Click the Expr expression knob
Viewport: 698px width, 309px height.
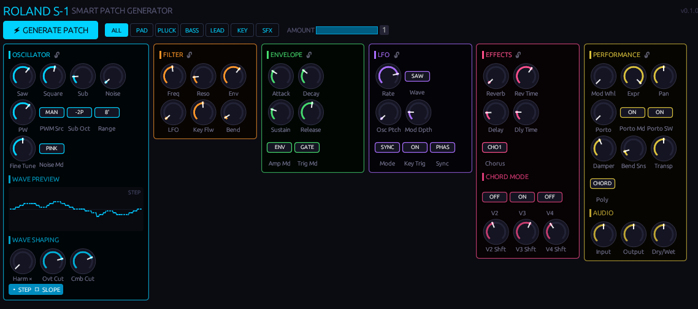pyautogui.click(x=634, y=76)
